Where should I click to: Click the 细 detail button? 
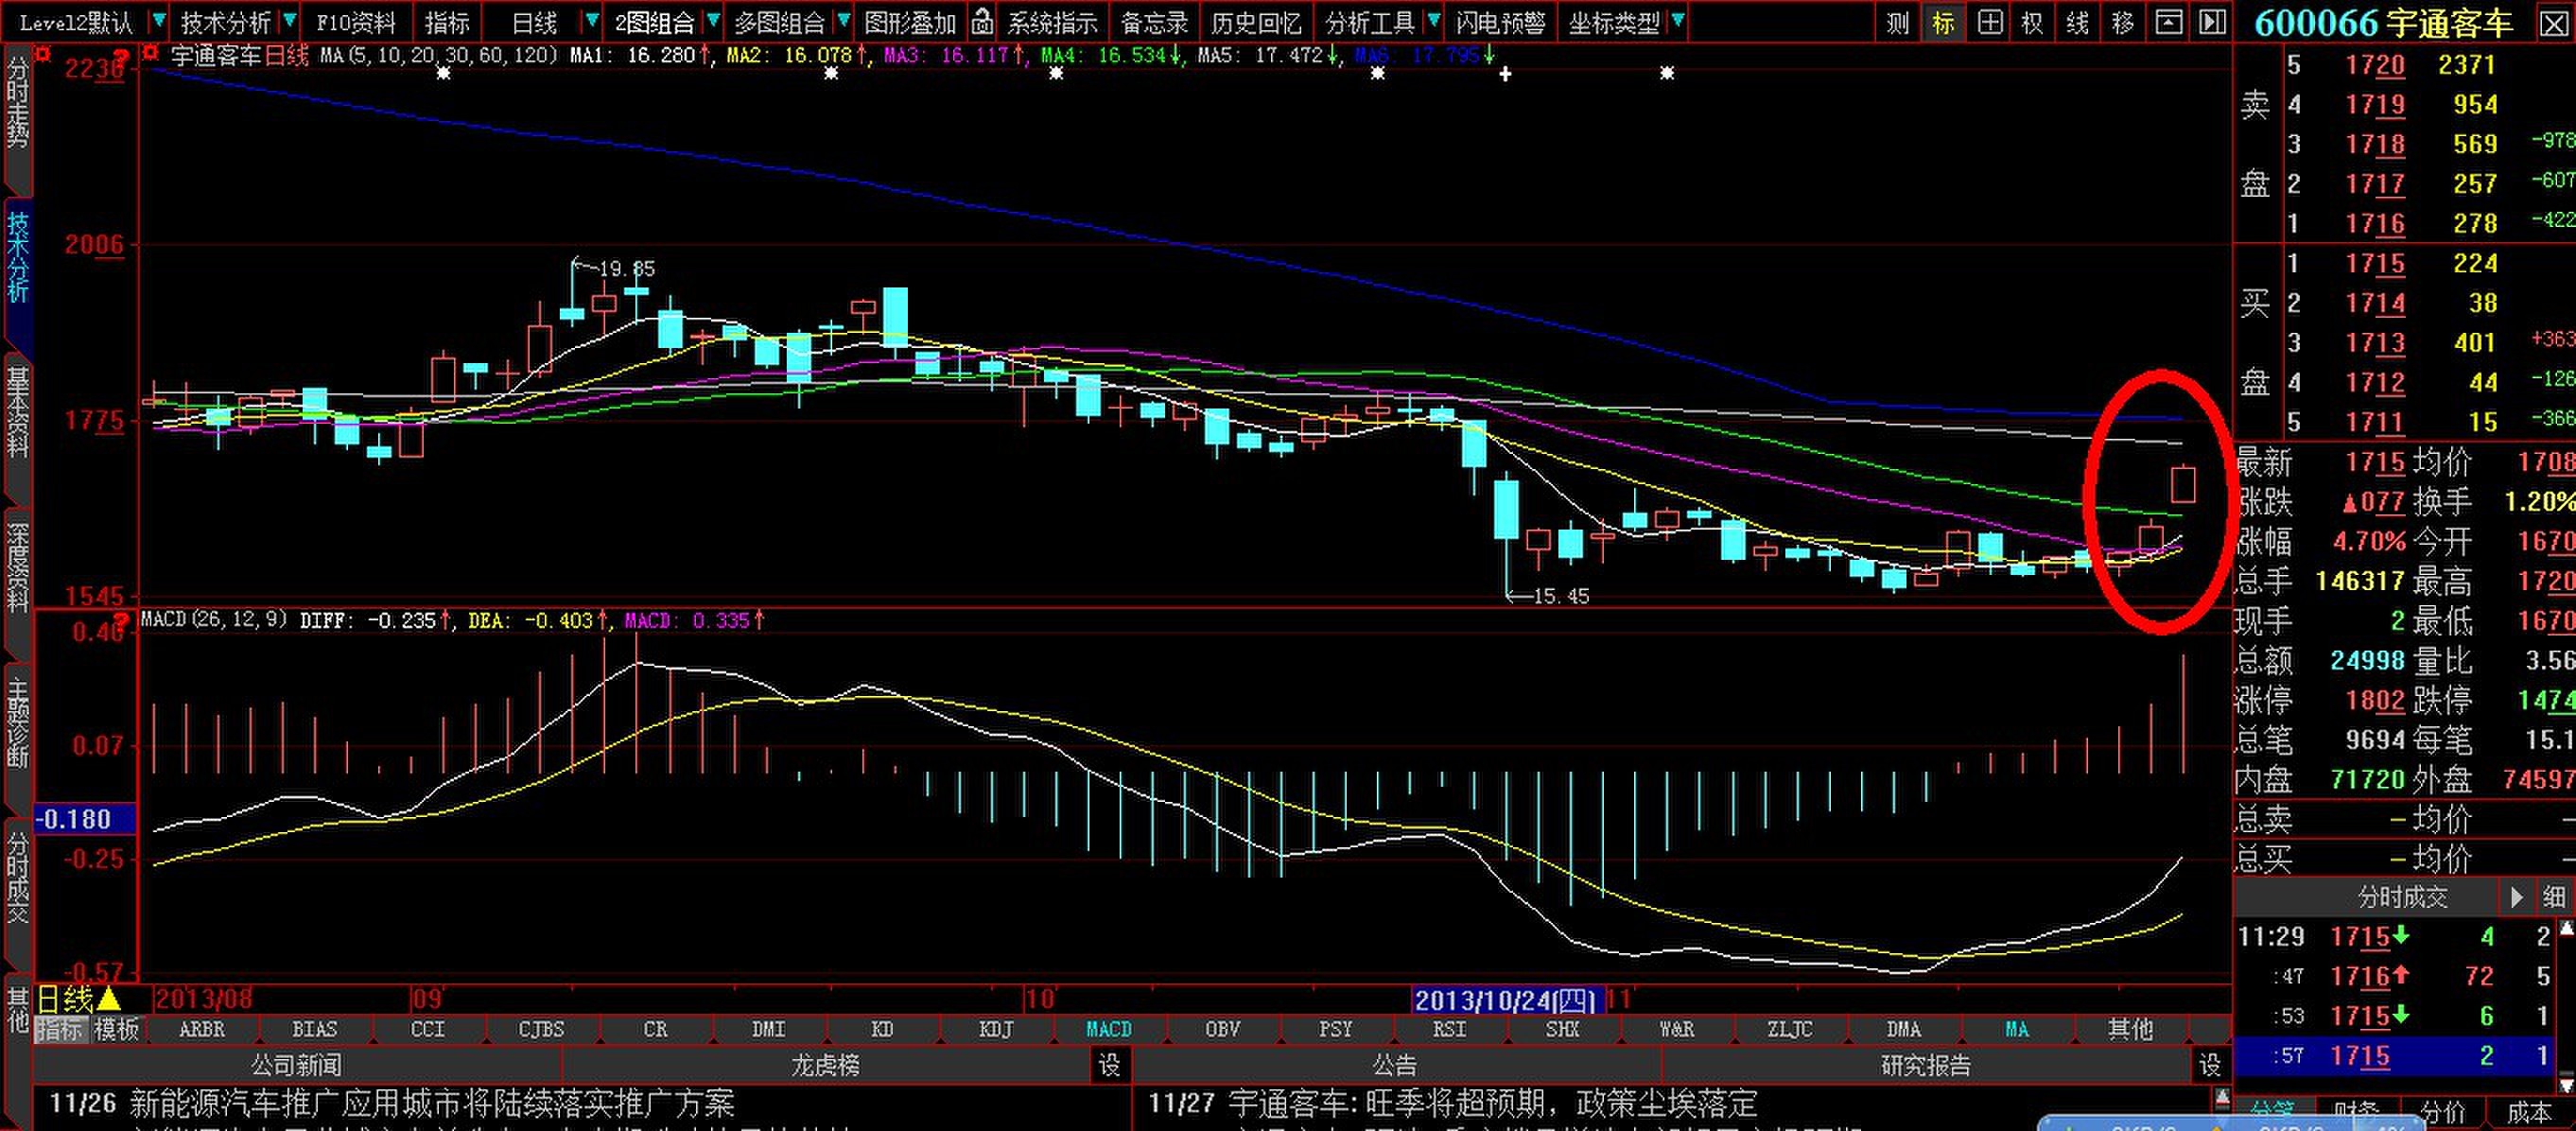tap(2554, 896)
